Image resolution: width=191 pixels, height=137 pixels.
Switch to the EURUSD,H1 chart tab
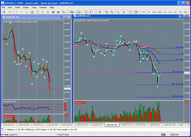point(9,125)
